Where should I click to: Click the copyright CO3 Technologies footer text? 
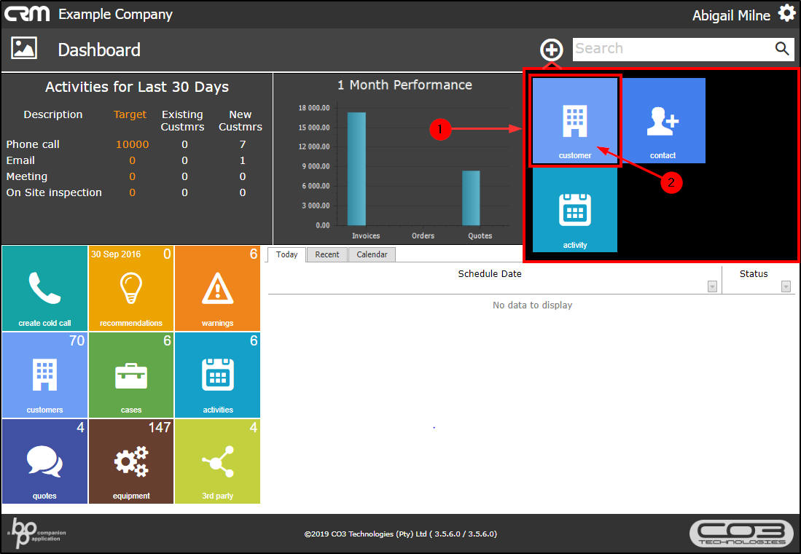point(401,534)
